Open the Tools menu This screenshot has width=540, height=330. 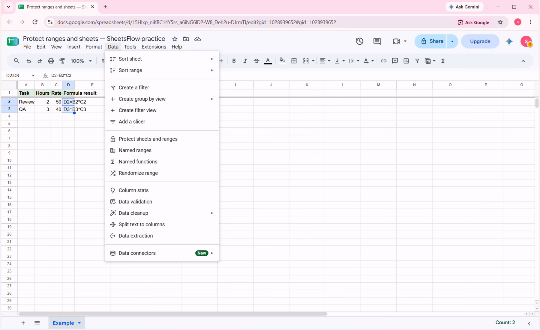(130, 47)
